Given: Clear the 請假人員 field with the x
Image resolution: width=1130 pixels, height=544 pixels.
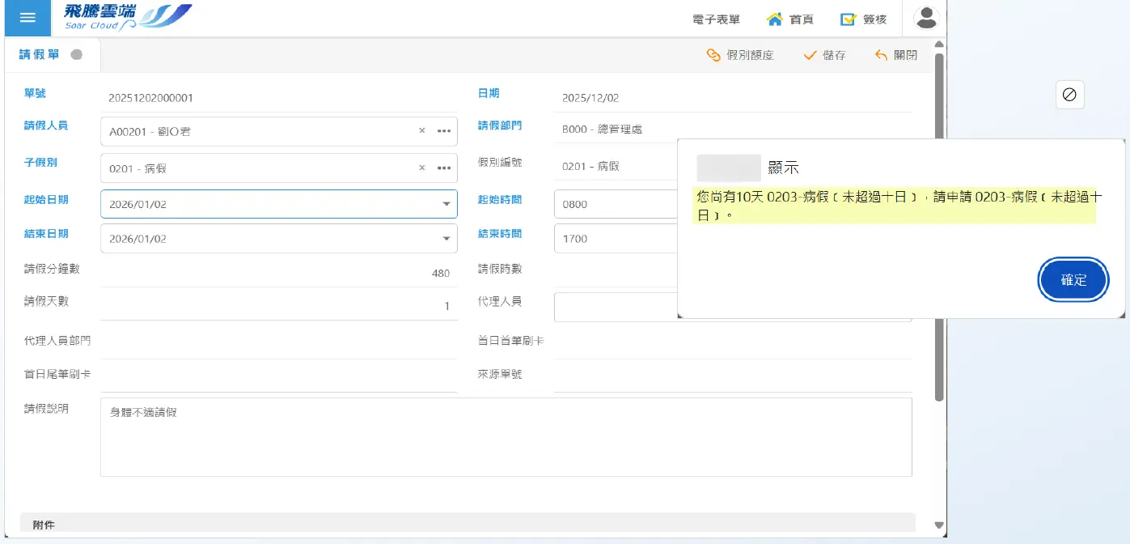Looking at the screenshot, I should tap(421, 130).
